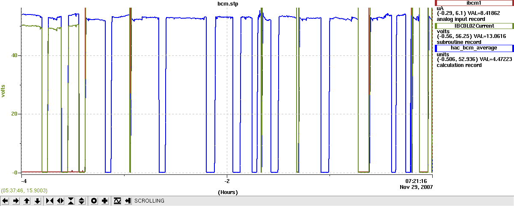Click the y-axis tick label 40
Image resolution: width=514 pixels, height=206 pixels.
15,55
